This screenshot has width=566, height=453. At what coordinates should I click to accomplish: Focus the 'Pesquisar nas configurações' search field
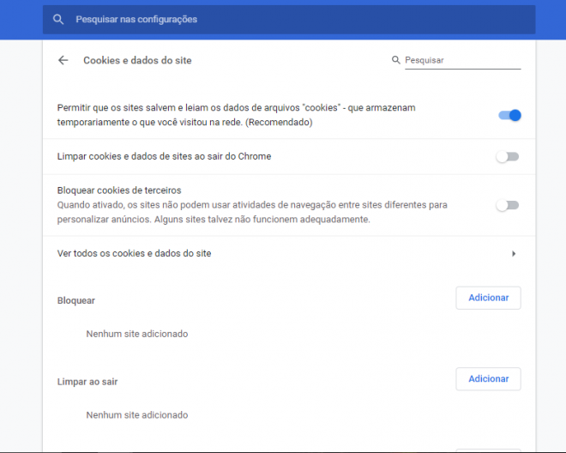pos(289,20)
